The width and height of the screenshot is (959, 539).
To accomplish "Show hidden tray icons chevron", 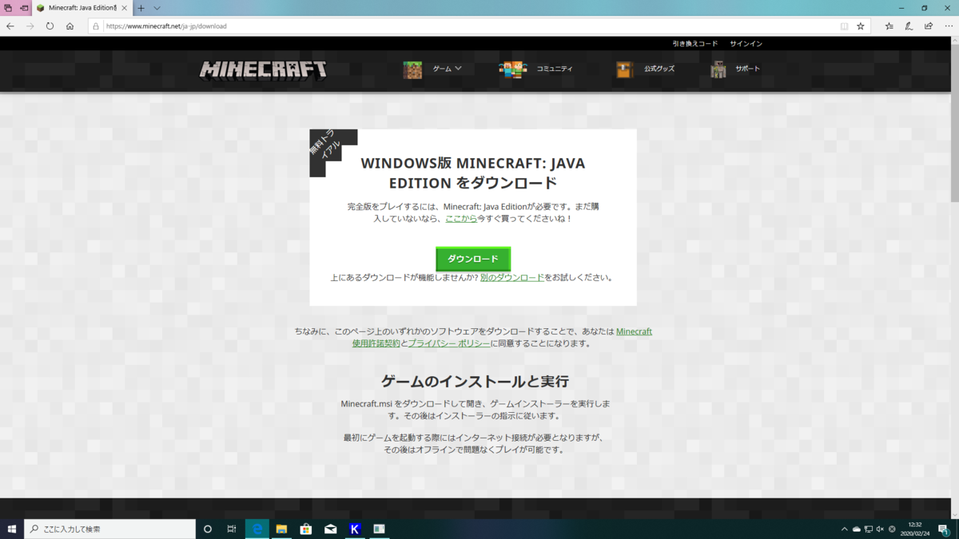I will point(845,529).
